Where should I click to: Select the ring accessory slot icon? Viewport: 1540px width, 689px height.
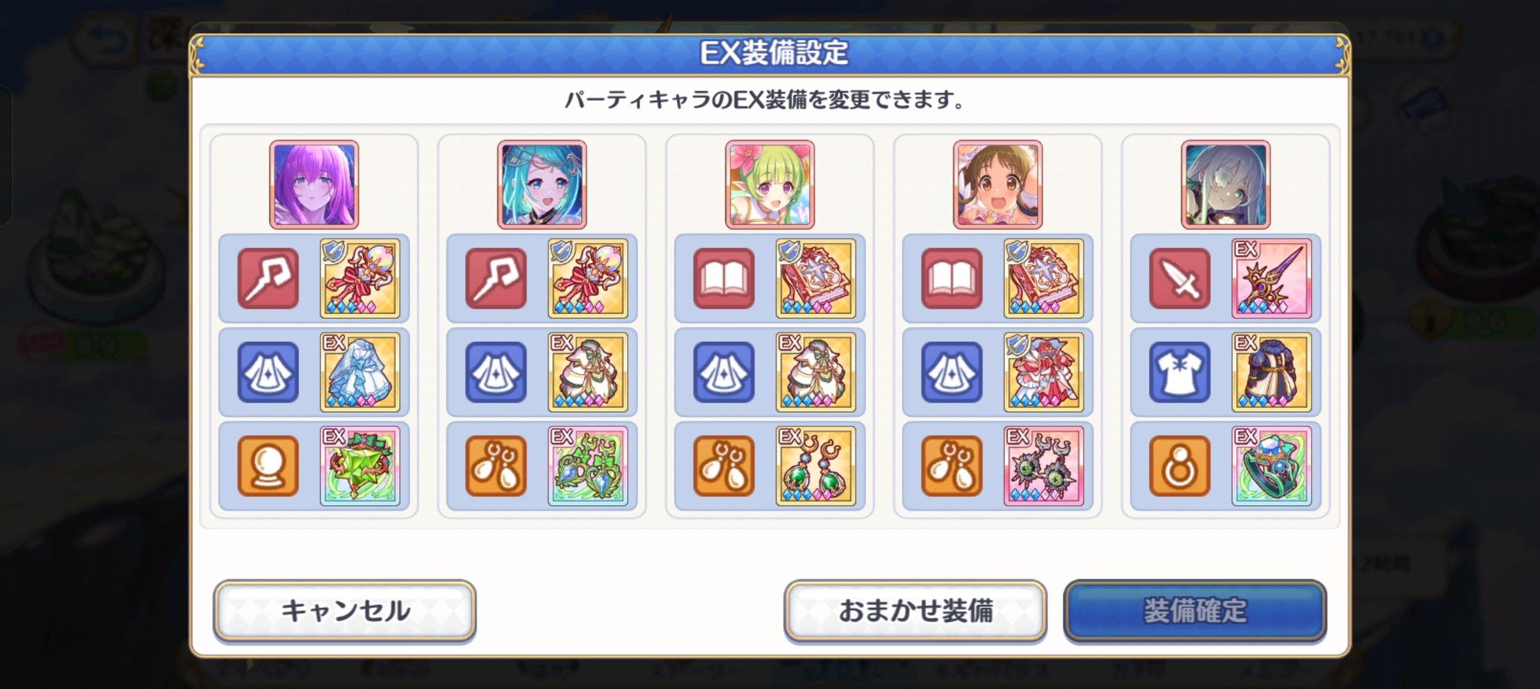coord(1180,466)
